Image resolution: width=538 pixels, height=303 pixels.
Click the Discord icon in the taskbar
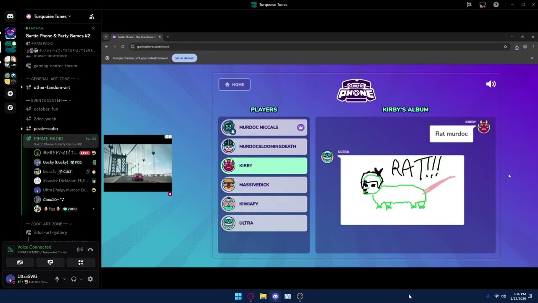tap(275, 296)
